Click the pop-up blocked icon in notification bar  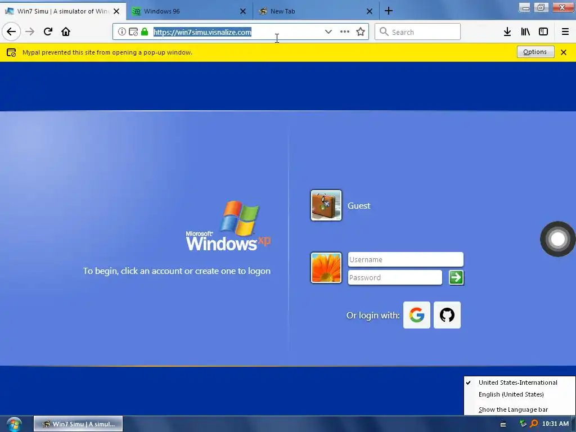[11, 52]
